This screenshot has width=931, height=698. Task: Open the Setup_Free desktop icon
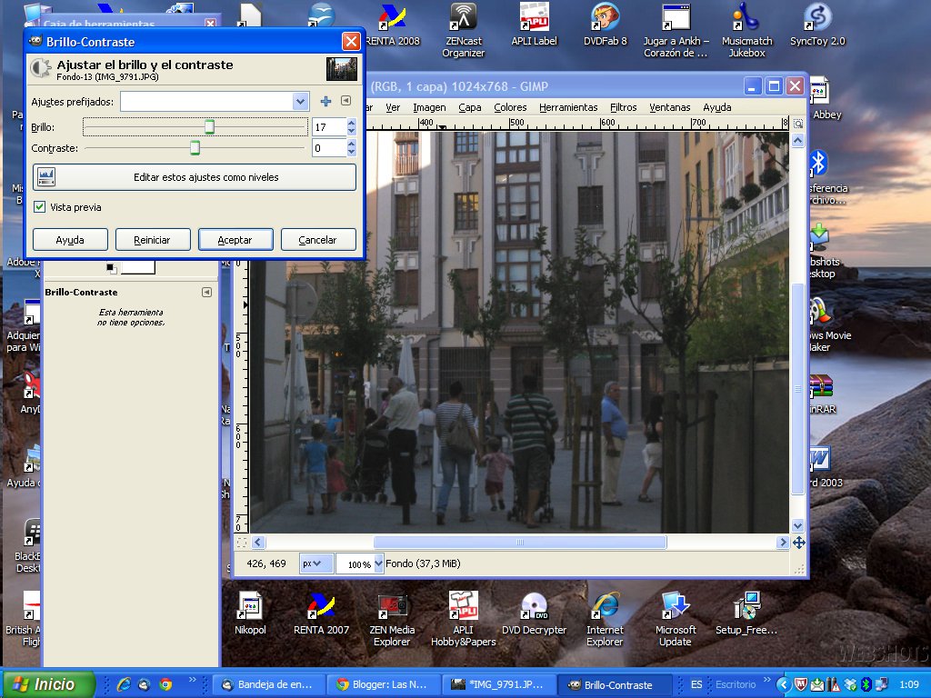point(746,613)
